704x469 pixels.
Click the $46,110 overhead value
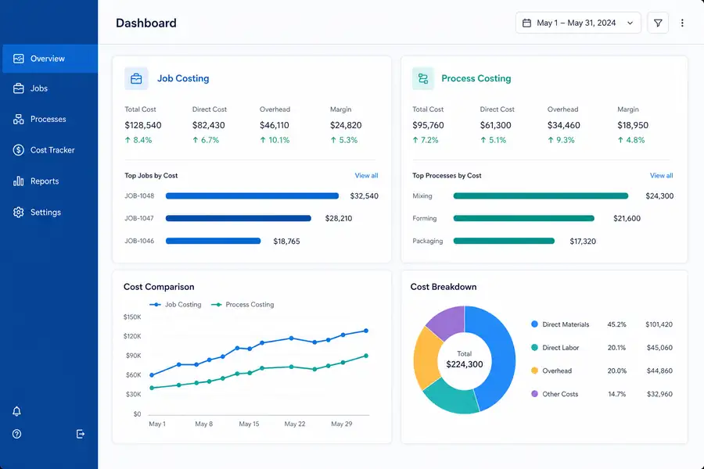coord(275,125)
